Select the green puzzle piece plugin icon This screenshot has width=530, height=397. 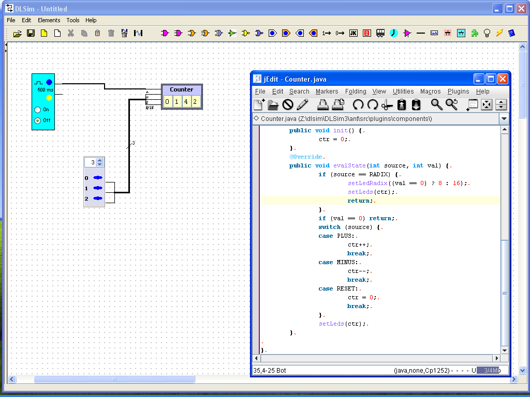point(475,33)
